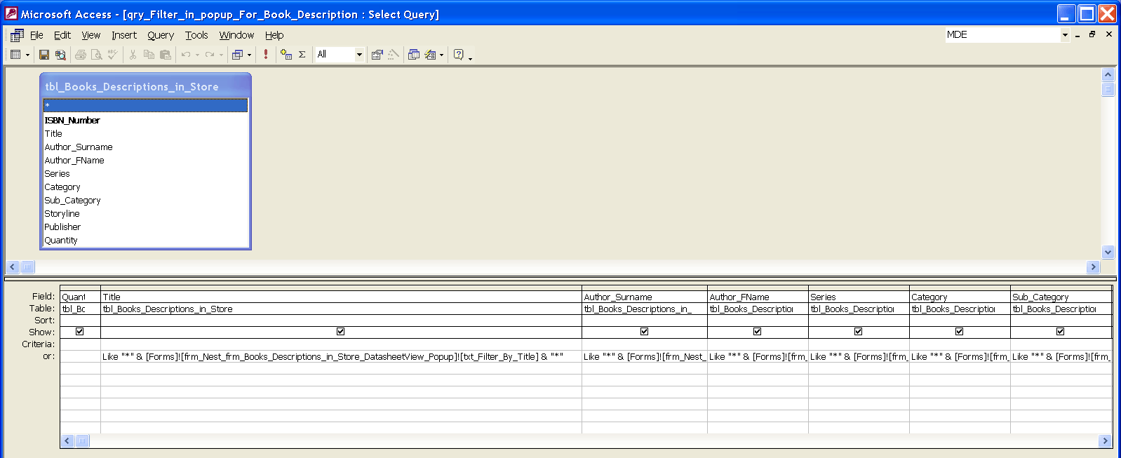Click the Access key icon in title bar

tap(11, 13)
